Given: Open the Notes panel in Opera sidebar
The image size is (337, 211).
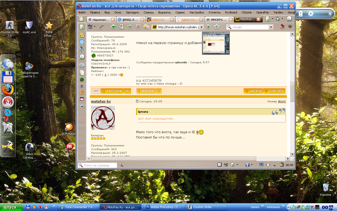Looking at the screenshot, I should coord(82,35).
